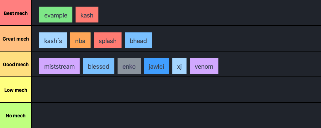Click the kashfs item
Screen dimensions: 321x128
53,40
